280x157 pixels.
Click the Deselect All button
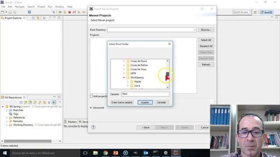206,46
